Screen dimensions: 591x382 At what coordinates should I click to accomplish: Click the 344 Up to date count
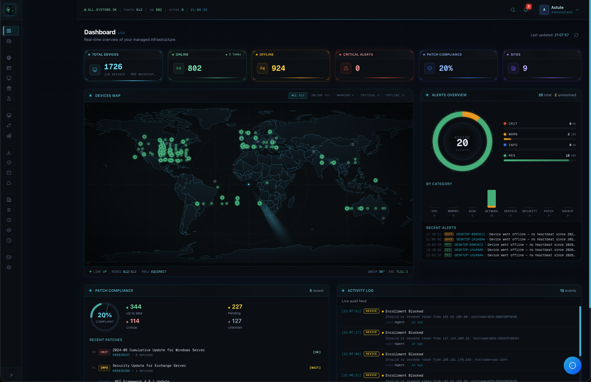pyautogui.click(x=136, y=307)
